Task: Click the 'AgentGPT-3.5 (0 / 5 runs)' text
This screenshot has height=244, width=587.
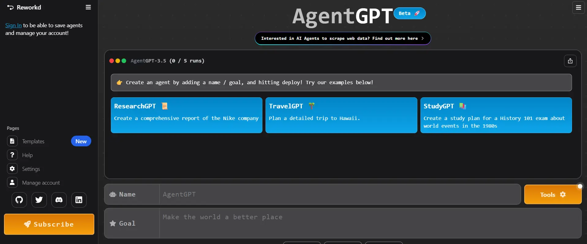Action: pyautogui.click(x=167, y=61)
